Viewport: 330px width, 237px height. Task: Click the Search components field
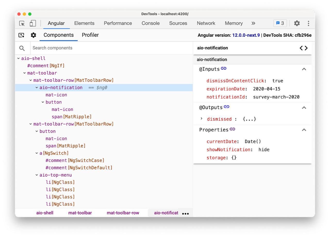[111, 48]
